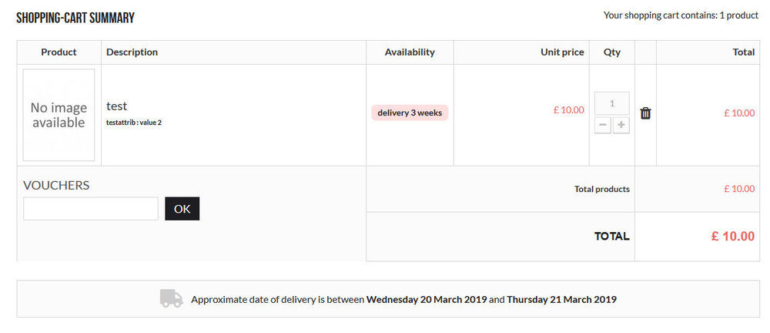Click the 'delivery 3 weeks' availability badge
This screenshot has height=333, width=770.
(x=410, y=113)
